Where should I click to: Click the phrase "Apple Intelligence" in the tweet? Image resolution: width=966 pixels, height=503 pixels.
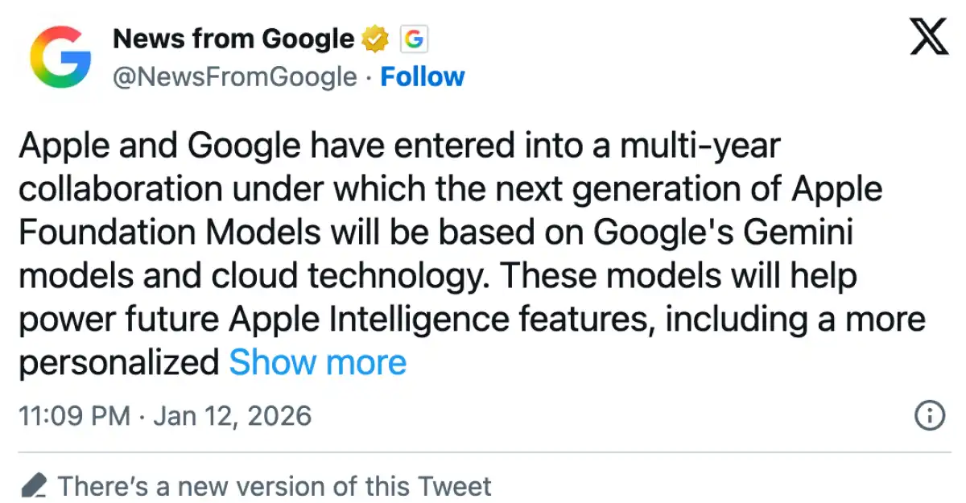point(369,320)
